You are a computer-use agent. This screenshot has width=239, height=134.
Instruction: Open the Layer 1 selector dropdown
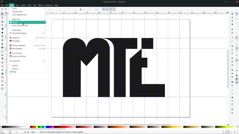34,132
